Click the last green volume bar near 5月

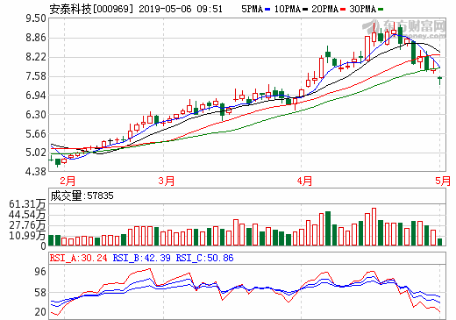(439, 242)
